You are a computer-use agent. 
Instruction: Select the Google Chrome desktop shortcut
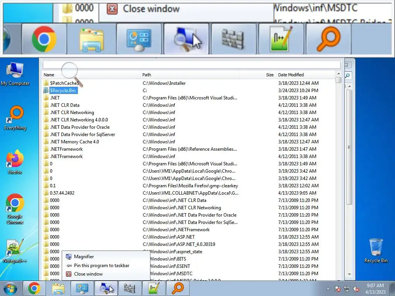[x=15, y=209]
